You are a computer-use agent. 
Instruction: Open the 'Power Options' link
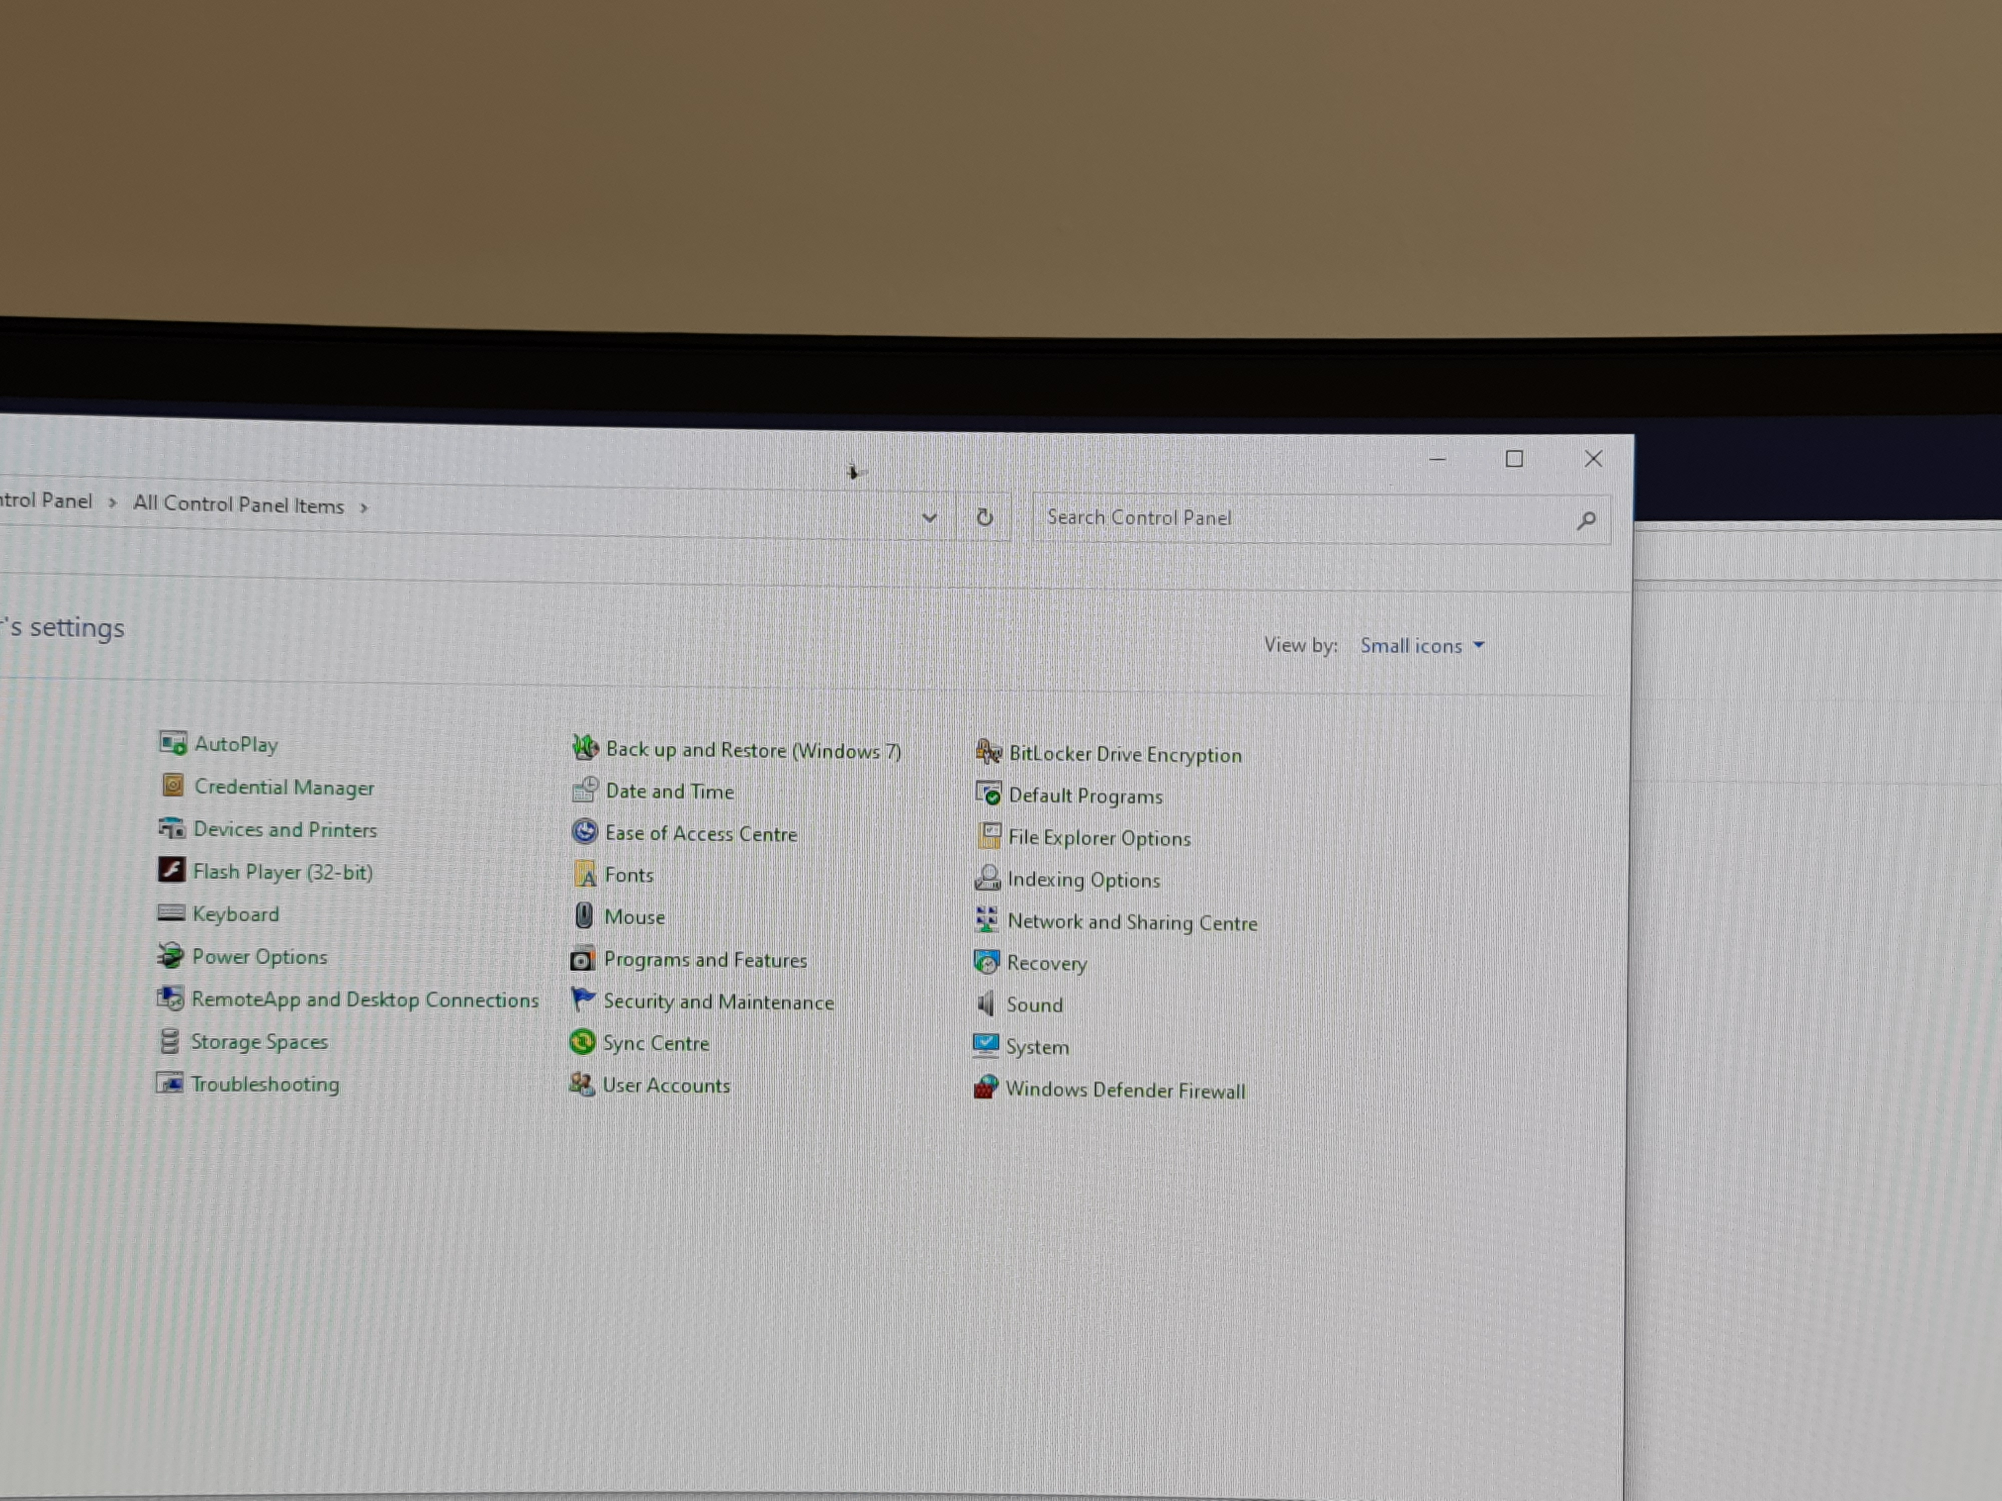260,956
